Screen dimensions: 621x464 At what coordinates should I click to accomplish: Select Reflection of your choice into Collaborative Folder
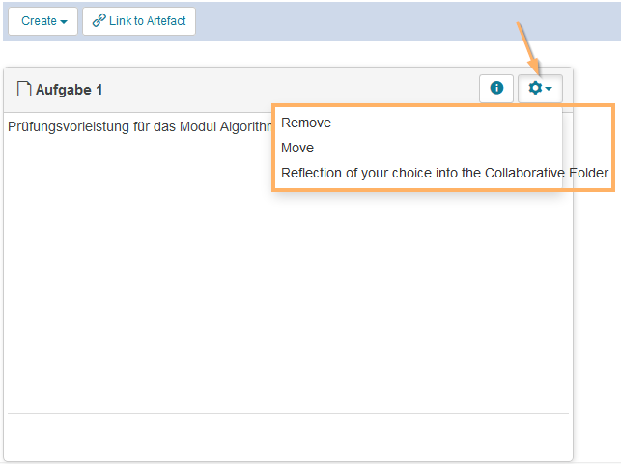(444, 173)
